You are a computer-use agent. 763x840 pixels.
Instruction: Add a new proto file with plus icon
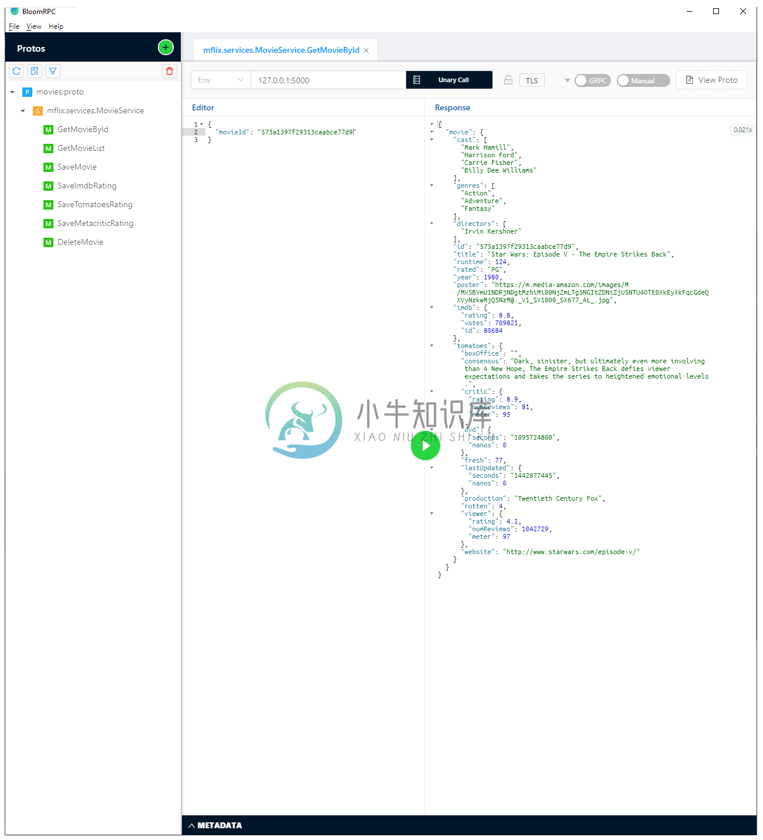166,48
